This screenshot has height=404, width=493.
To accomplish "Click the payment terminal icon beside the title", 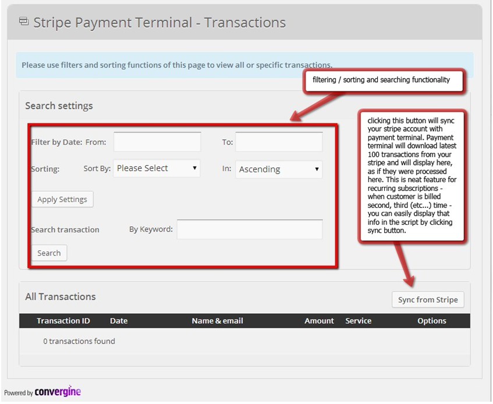I will pos(24,22).
